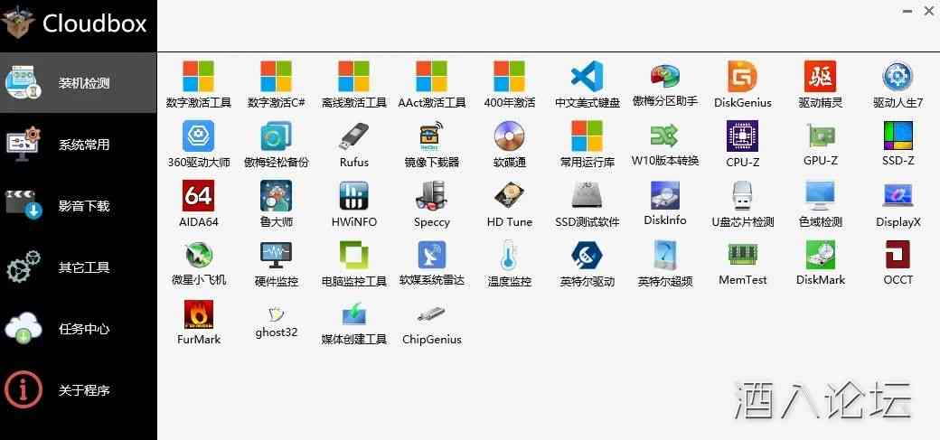The width and height of the screenshot is (940, 440).
Task: Launch 傲梅轻松备份
Action: [276, 136]
